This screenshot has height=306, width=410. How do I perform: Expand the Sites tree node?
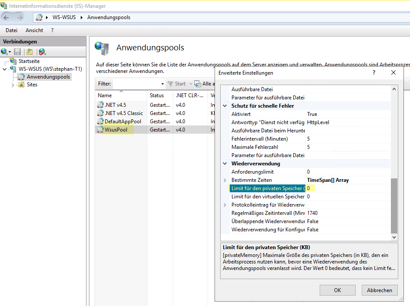[x=13, y=85]
